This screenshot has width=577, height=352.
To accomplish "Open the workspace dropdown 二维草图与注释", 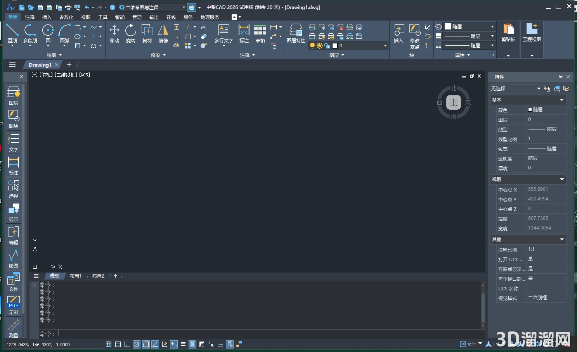I will 152,7.
